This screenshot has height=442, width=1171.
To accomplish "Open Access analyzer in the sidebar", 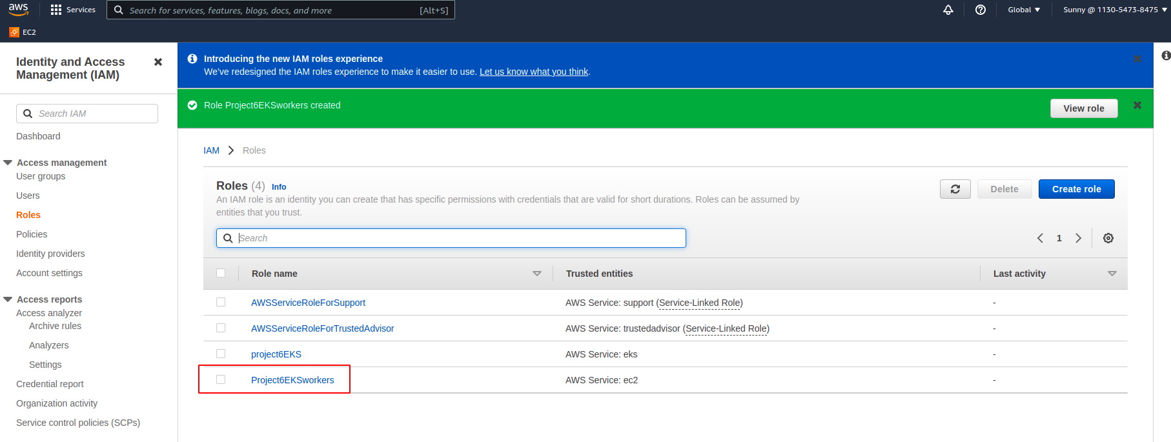I will pyautogui.click(x=49, y=313).
